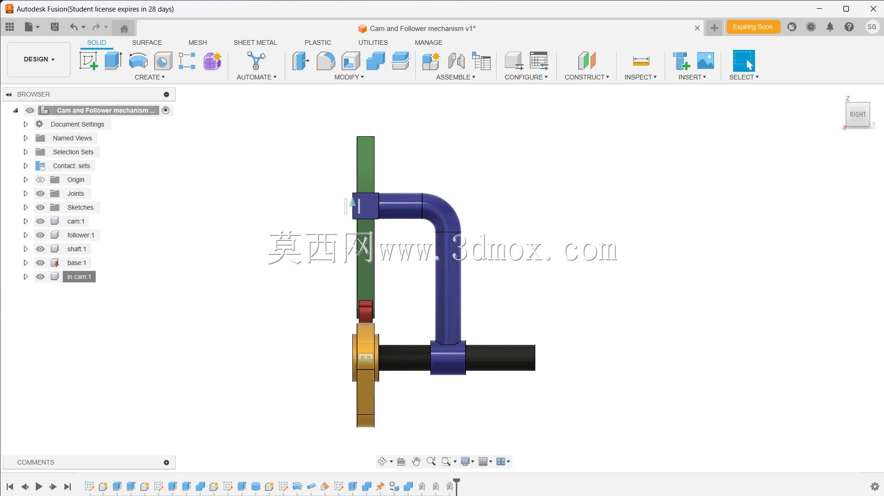Hide the cam:1 component

(x=40, y=221)
